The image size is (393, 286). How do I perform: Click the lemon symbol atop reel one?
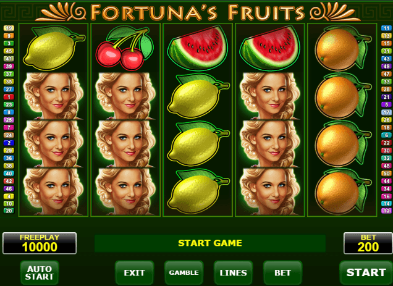coord(54,48)
